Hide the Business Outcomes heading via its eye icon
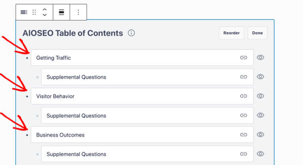 click(x=260, y=135)
